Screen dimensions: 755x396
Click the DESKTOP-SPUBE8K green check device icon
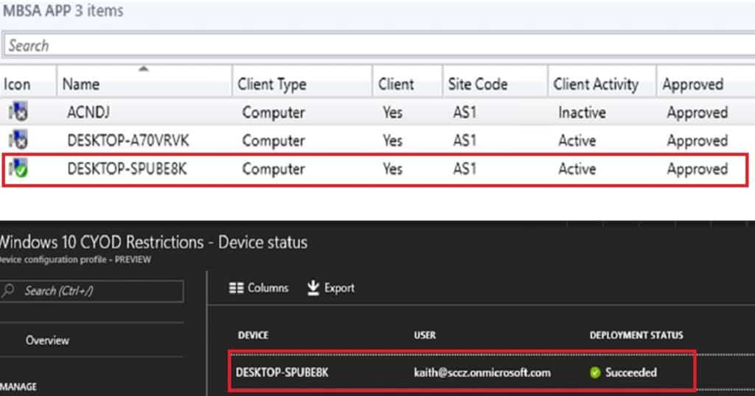[x=17, y=169]
